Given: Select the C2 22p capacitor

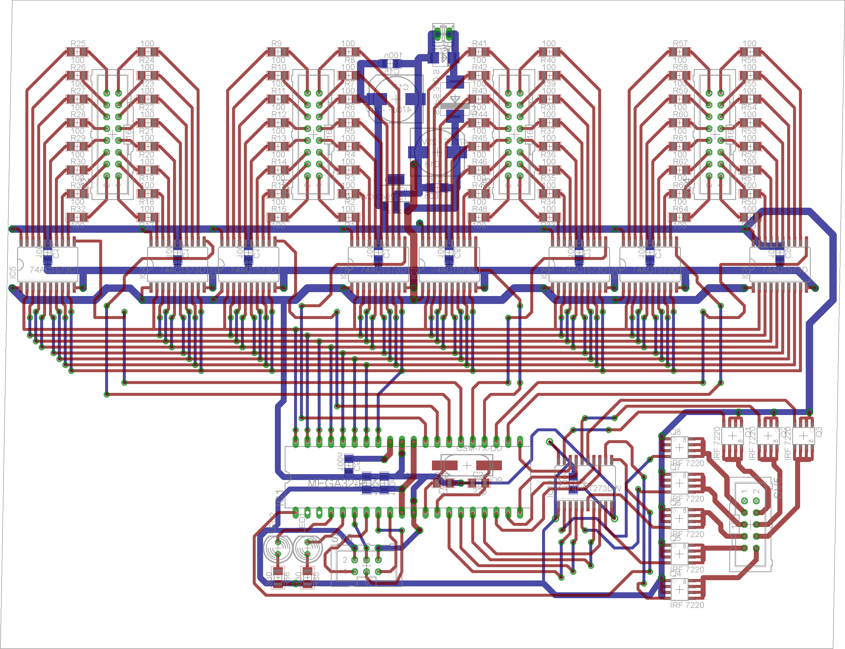Looking at the screenshot, I should point(478,483).
